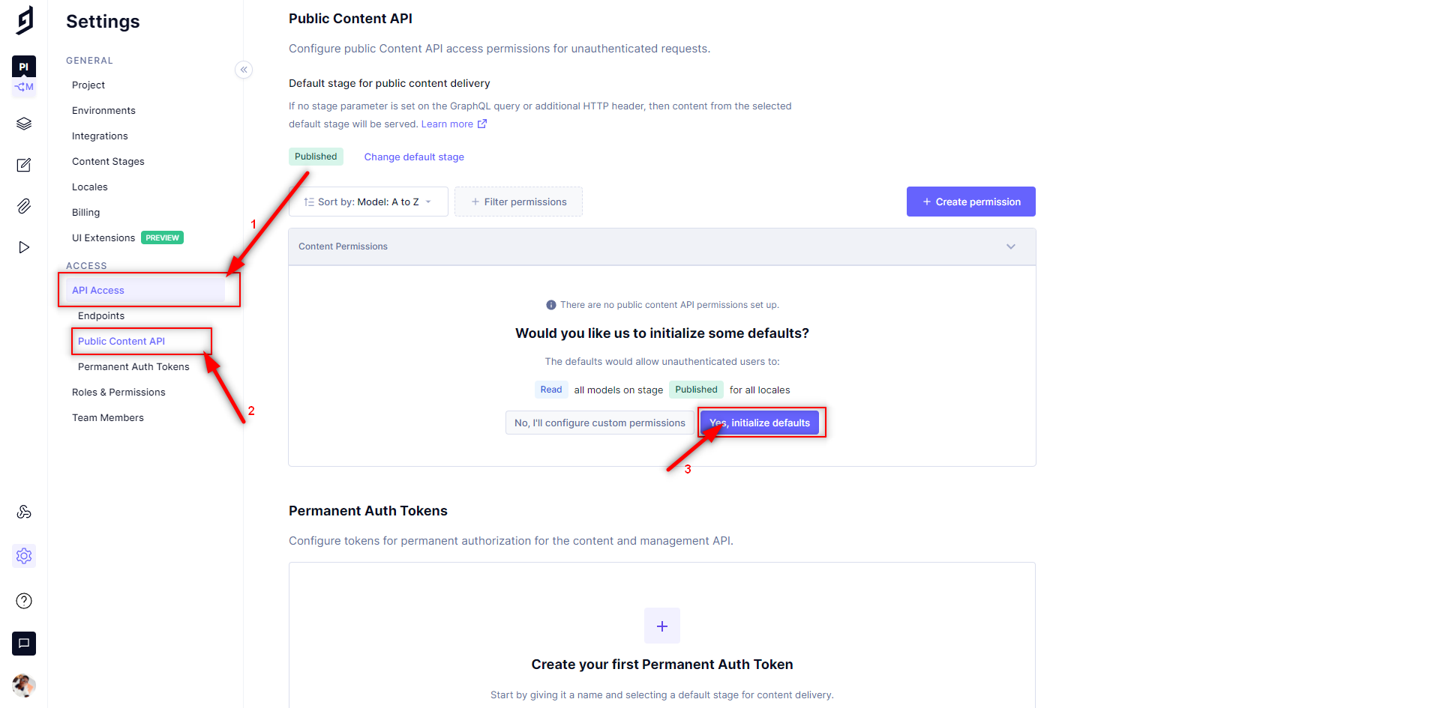
Task: Choose Yes, initialize defaults
Action: pos(760,422)
